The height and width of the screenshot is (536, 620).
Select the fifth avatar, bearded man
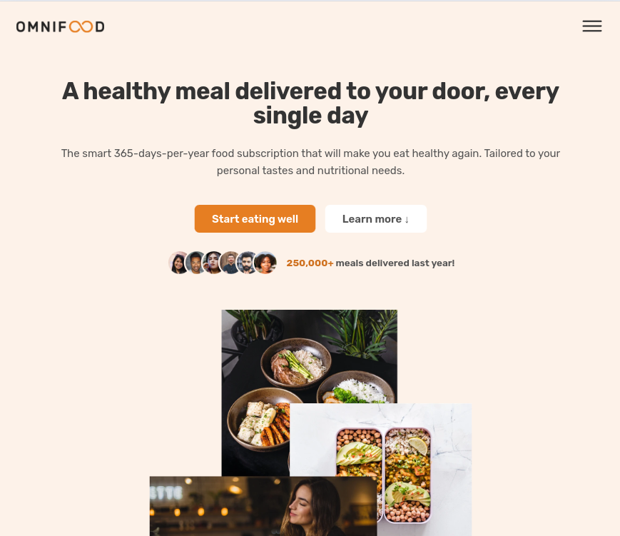point(247,263)
